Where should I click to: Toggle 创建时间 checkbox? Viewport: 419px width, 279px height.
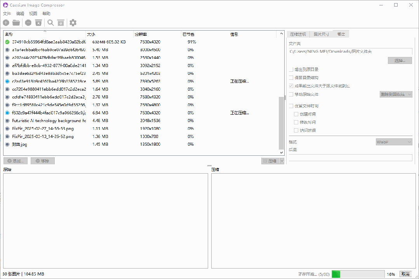pos(296,114)
